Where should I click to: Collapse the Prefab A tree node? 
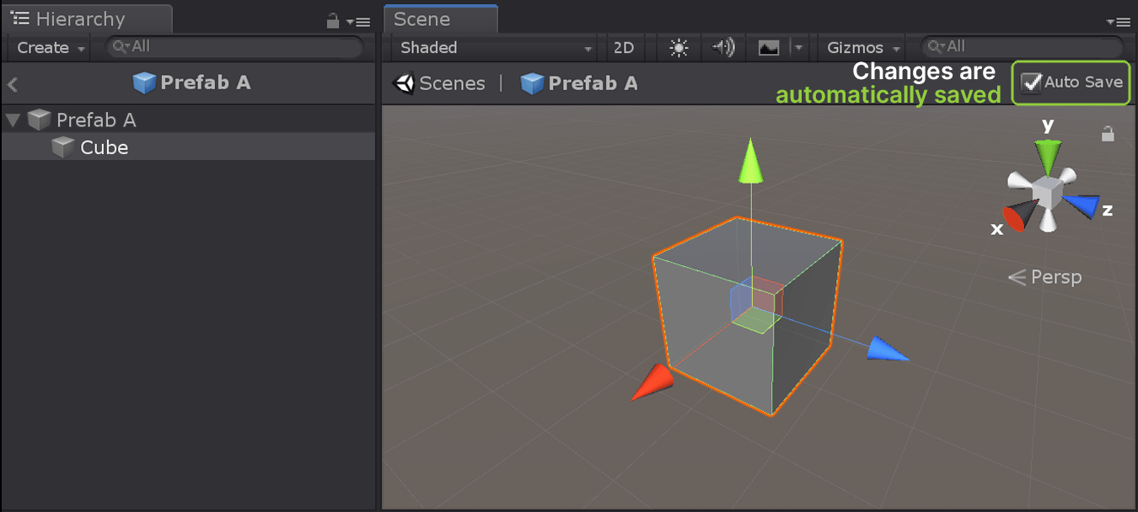(13, 120)
